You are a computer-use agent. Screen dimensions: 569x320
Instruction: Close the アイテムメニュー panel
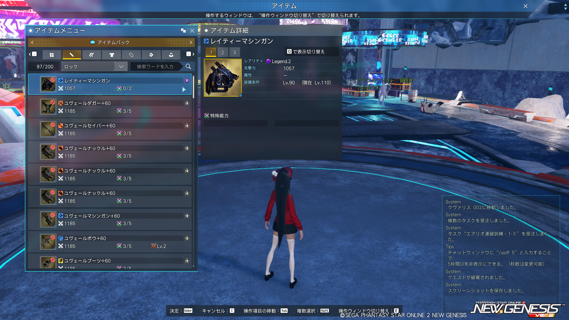(x=192, y=31)
